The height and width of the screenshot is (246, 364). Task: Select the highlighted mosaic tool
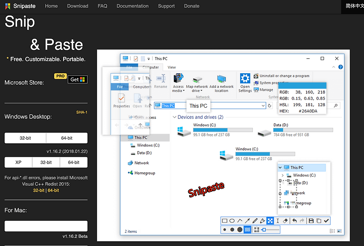click(x=270, y=221)
